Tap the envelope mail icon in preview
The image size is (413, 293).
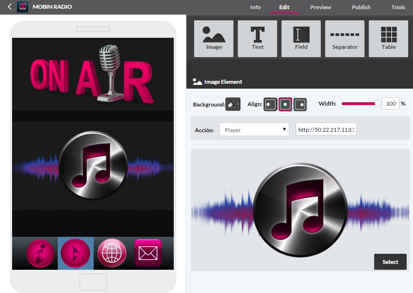point(148,253)
